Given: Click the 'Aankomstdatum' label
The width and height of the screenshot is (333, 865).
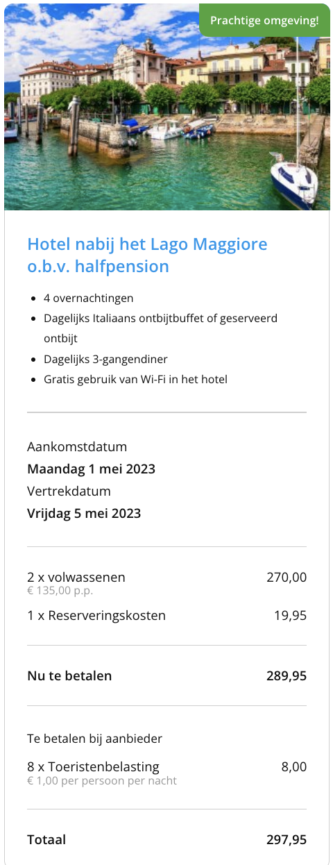Looking at the screenshot, I should (x=77, y=446).
